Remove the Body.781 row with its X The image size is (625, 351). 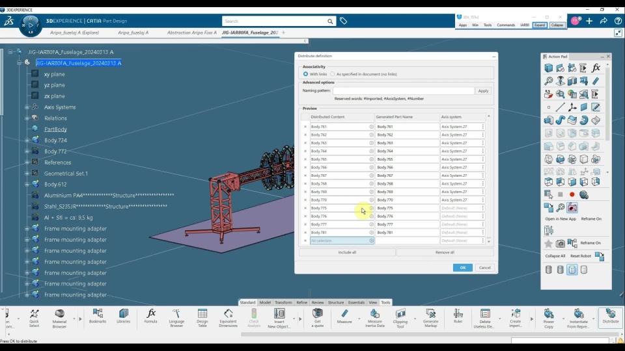[x=305, y=233]
